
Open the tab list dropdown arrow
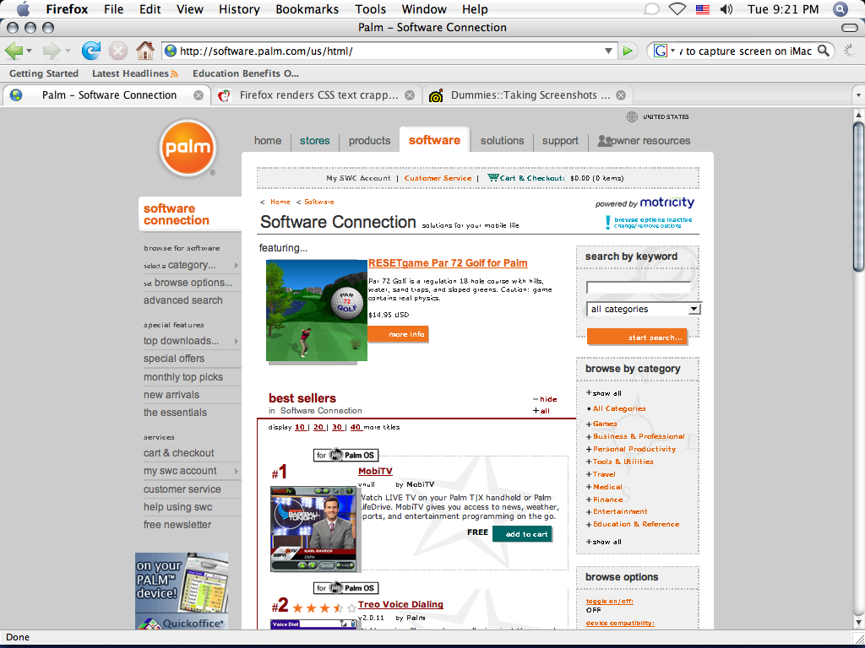[858, 95]
